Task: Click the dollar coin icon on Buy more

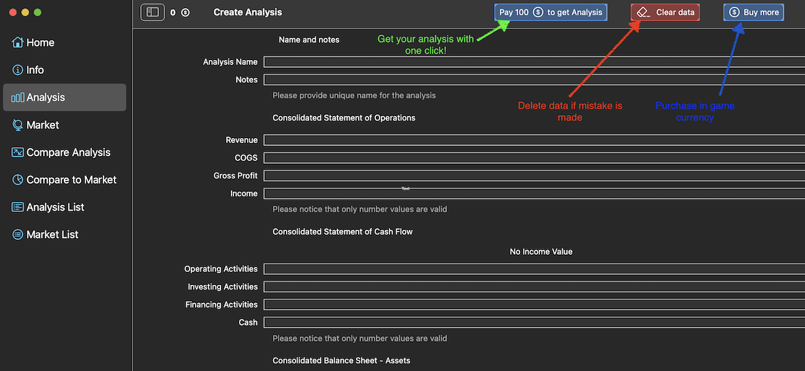Action: pyautogui.click(x=734, y=12)
